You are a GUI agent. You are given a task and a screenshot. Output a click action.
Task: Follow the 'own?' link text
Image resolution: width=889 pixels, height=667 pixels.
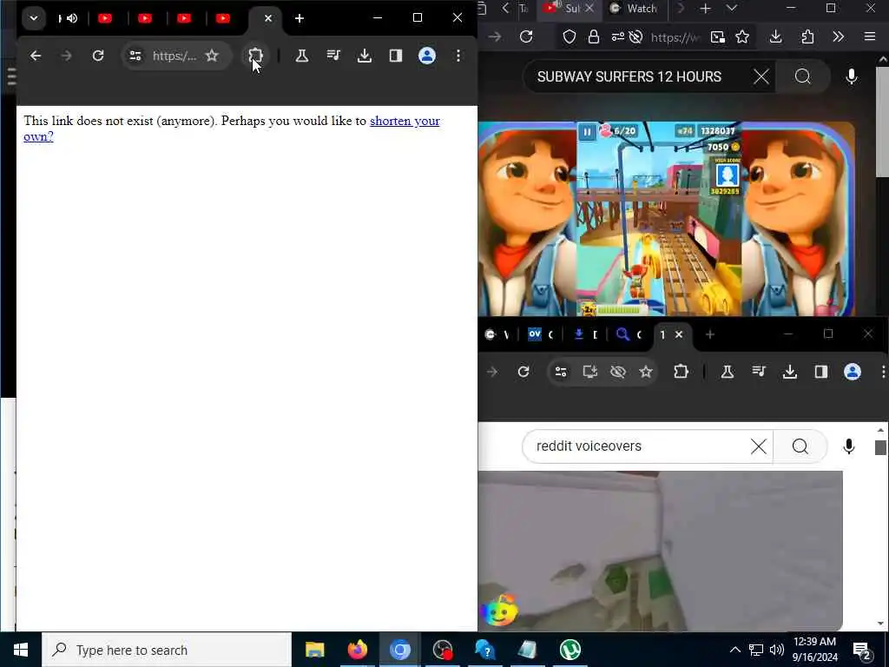coord(38,136)
